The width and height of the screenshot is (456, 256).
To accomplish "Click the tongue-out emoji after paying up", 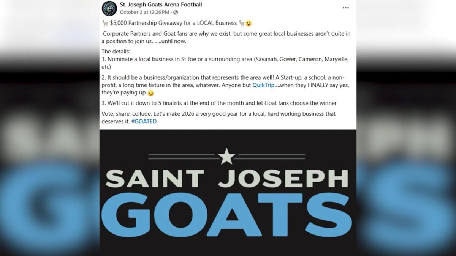I will pyautogui.click(x=150, y=93).
